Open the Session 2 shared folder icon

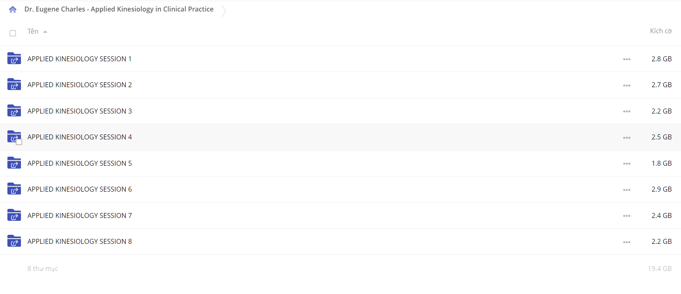[x=14, y=84]
